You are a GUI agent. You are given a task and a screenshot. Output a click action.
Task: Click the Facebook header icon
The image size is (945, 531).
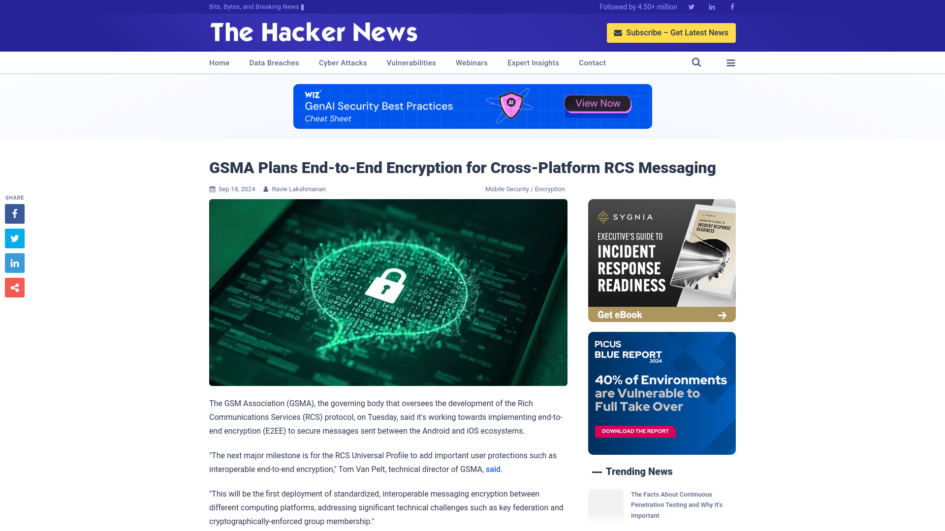(x=732, y=6)
